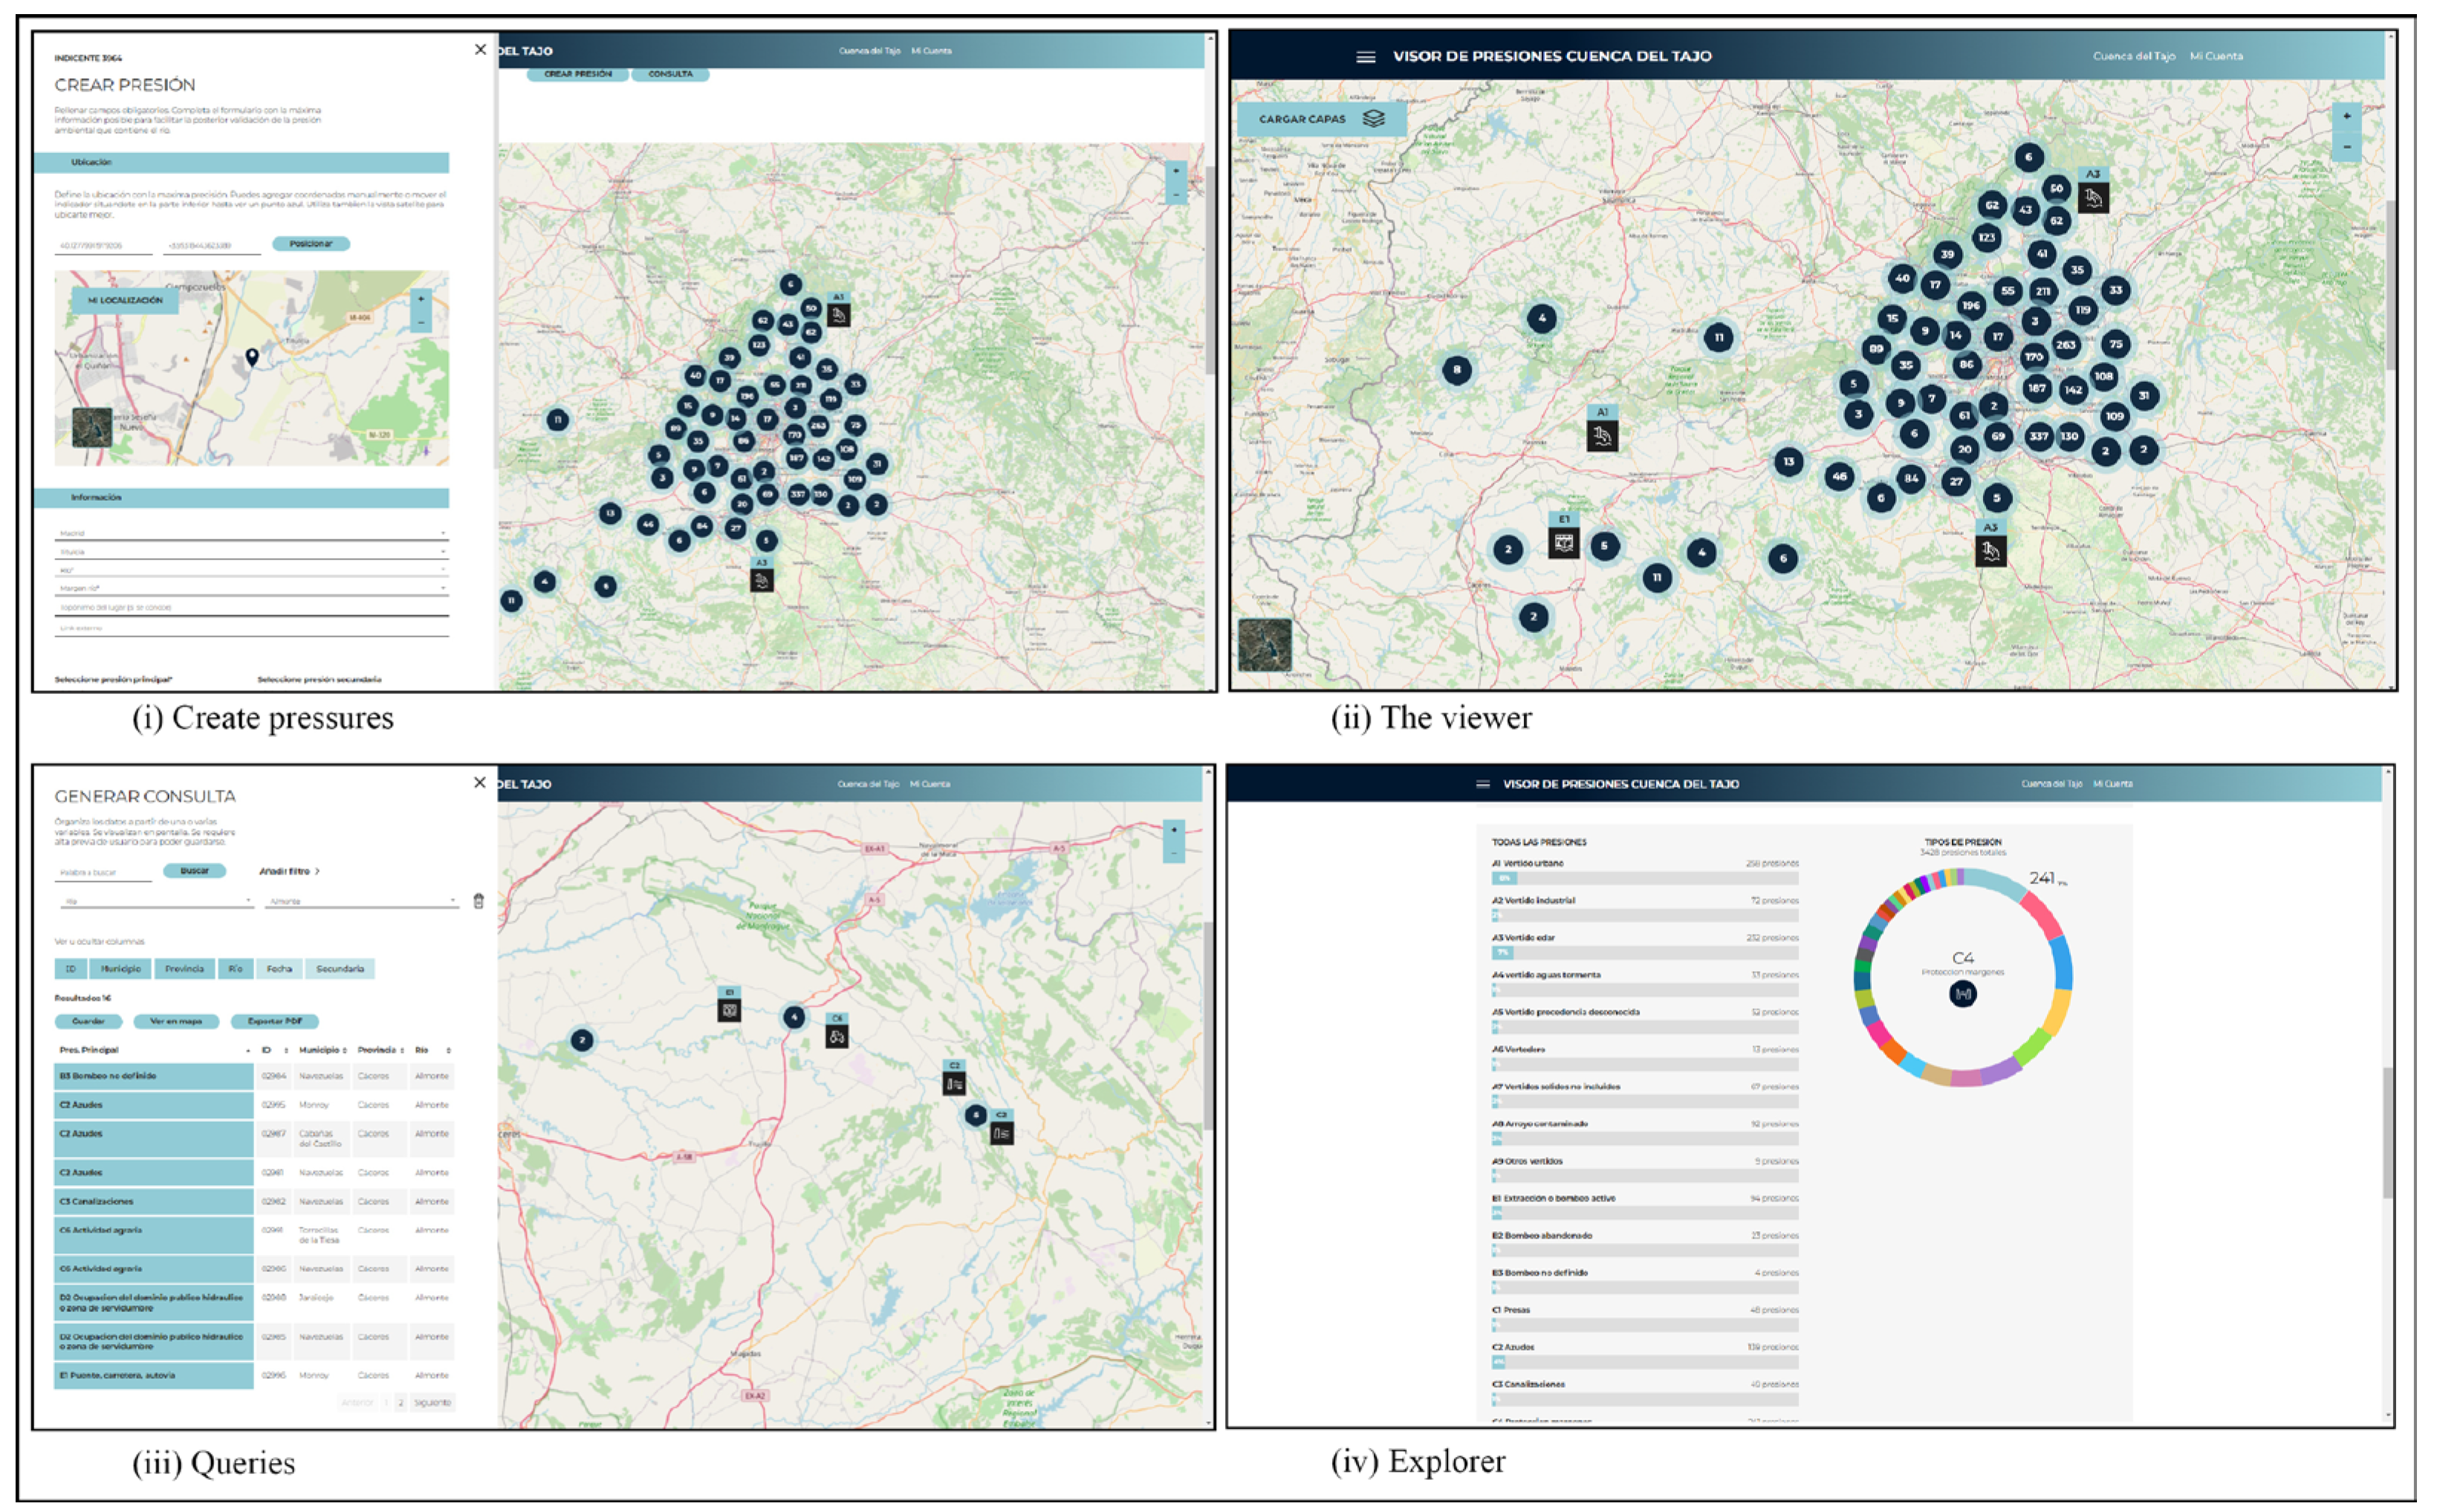Click the satellite view thumbnail in the viewer
This screenshot has width=2437, height=1512.
click(x=1265, y=645)
